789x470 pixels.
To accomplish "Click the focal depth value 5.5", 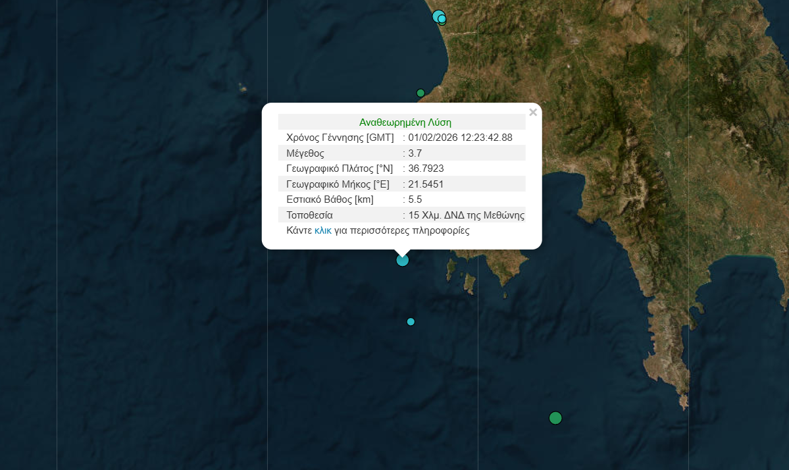I will 415,199.
